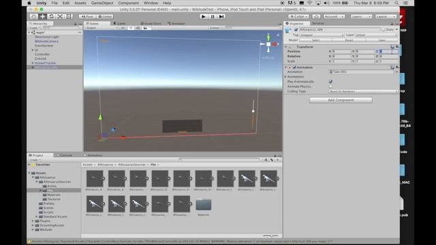436x245 pixels.
Task: Select the Hand tool in toolbar
Action: pyautogui.click(x=33, y=16)
